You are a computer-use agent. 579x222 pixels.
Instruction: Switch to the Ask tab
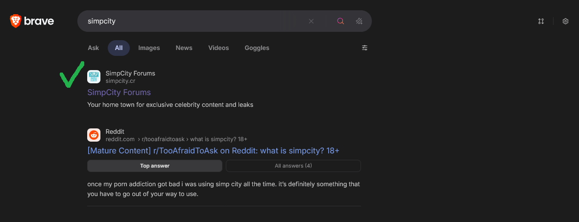[93, 48]
